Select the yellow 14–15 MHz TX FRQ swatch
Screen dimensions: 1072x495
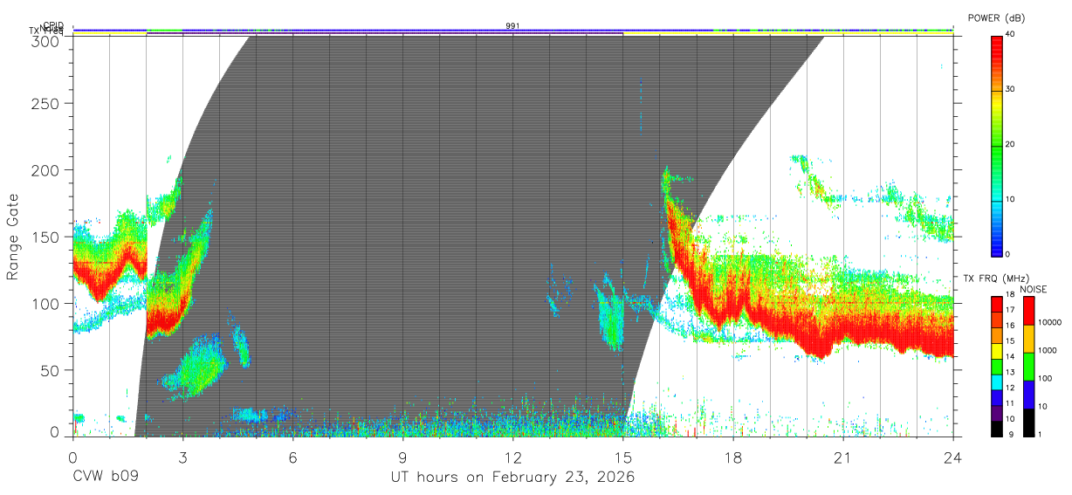(996, 351)
